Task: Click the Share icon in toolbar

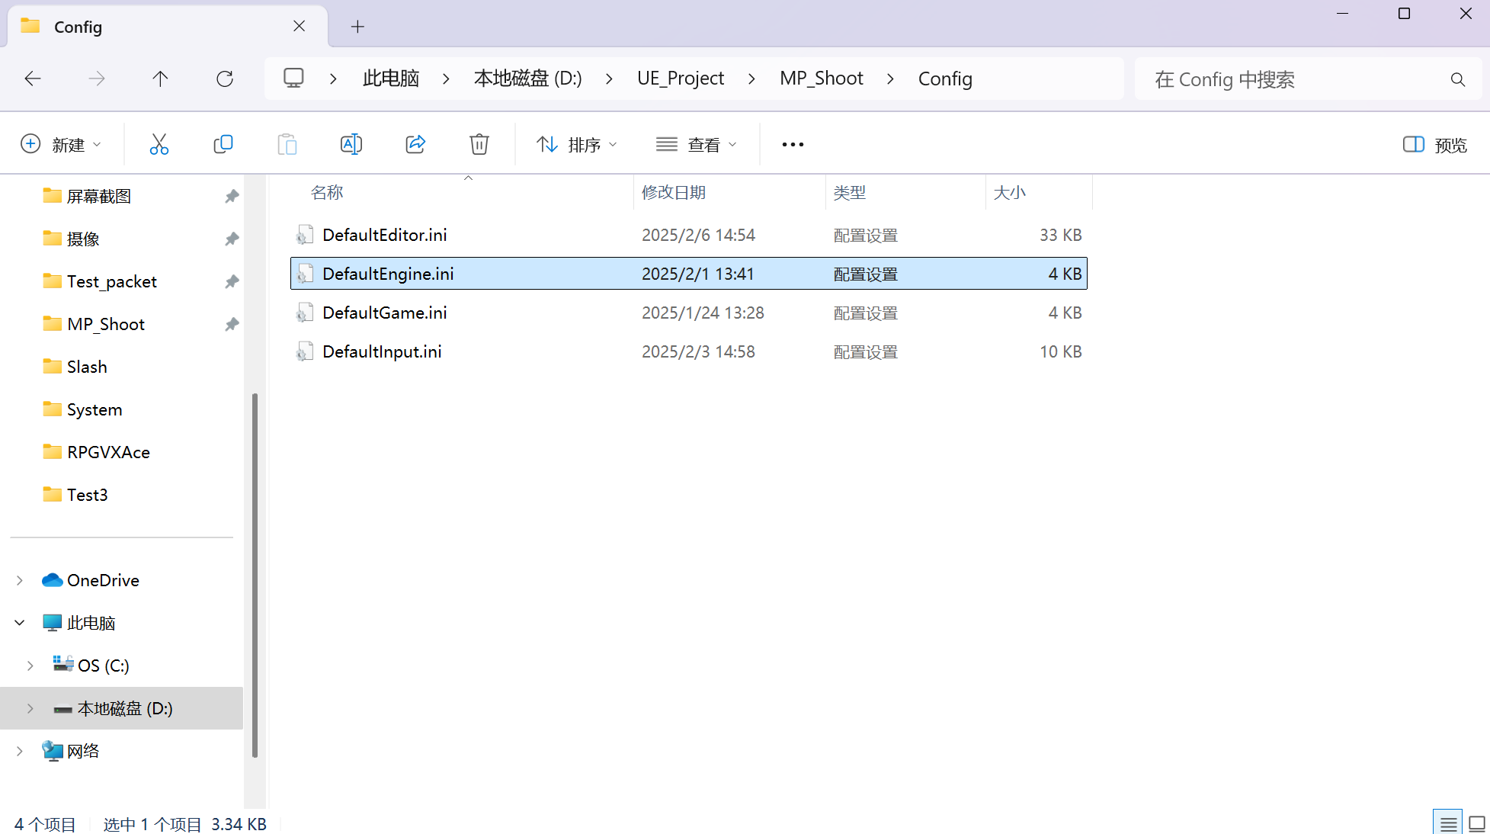Action: tap(415, 144)
